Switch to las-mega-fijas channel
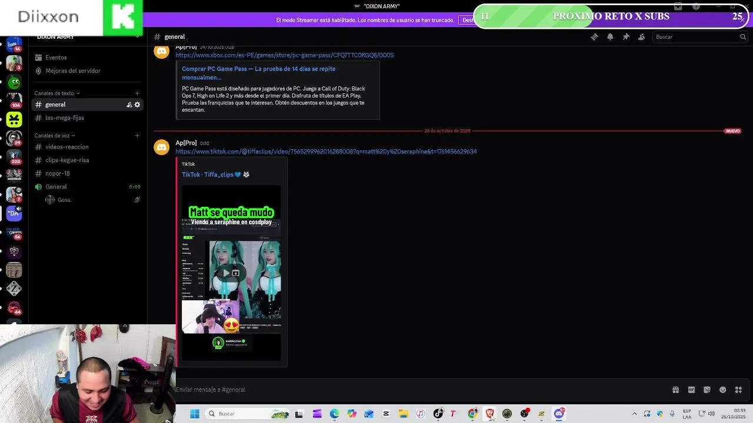753x423 pixels. pyautogui.click(x=88, y=117)
